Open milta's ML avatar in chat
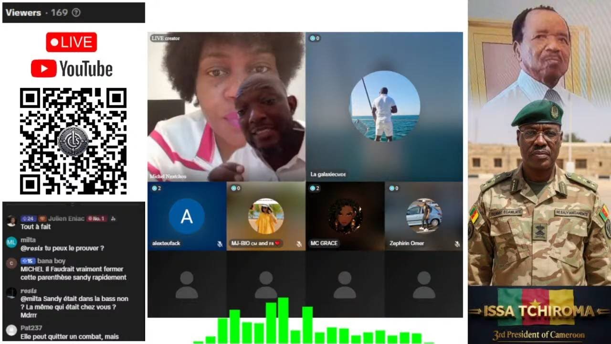 (11, 242)
